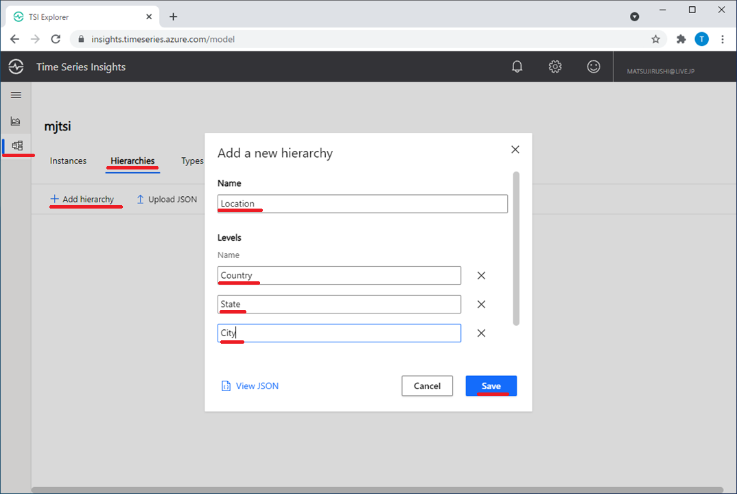Go back in the browser
Screen dimensions: 737x494
[15, 39]
